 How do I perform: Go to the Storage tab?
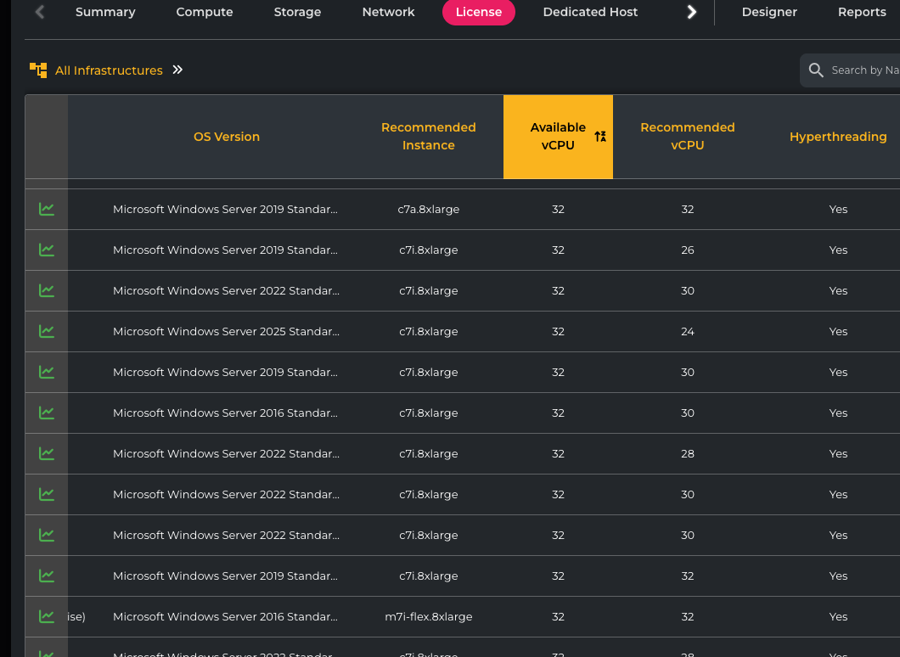click(x=297, y=12)
